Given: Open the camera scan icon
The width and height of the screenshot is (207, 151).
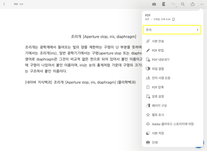Looking at the screenshot, I should coord(154,4).
